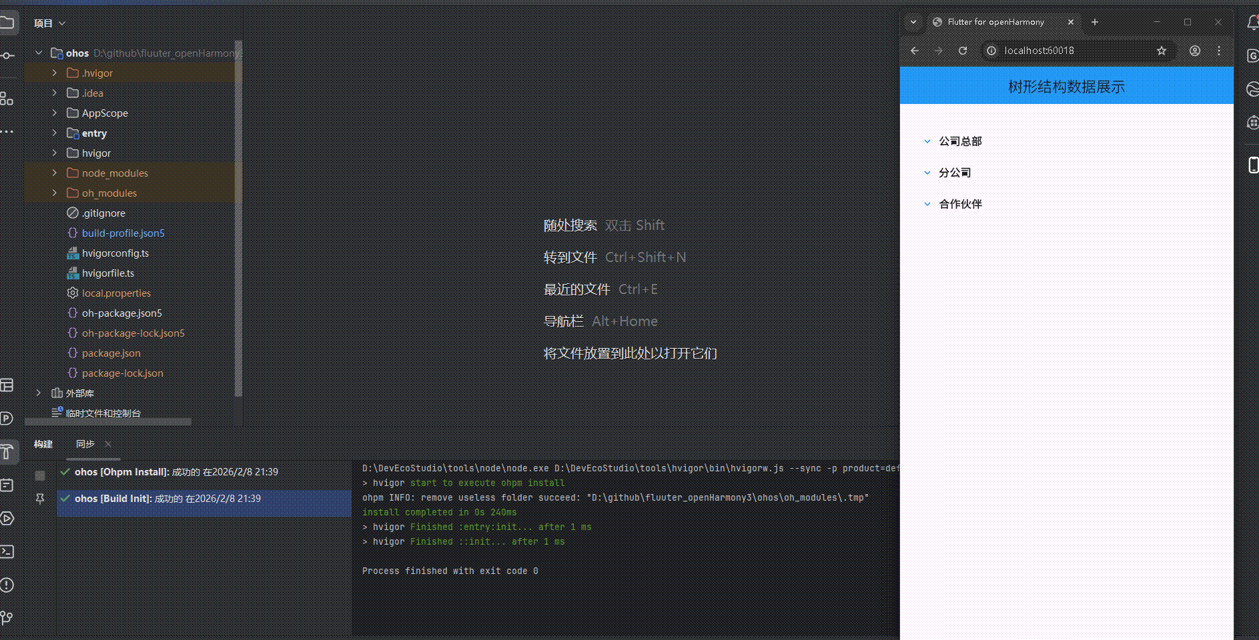The width and height of the screenshot is (1259, 640).
Task: Expand the .idea folder
Action: (55, 93)
